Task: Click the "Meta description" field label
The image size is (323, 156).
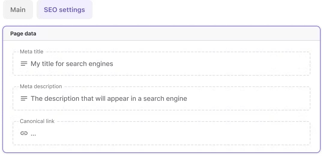Action: coord(41,86)
